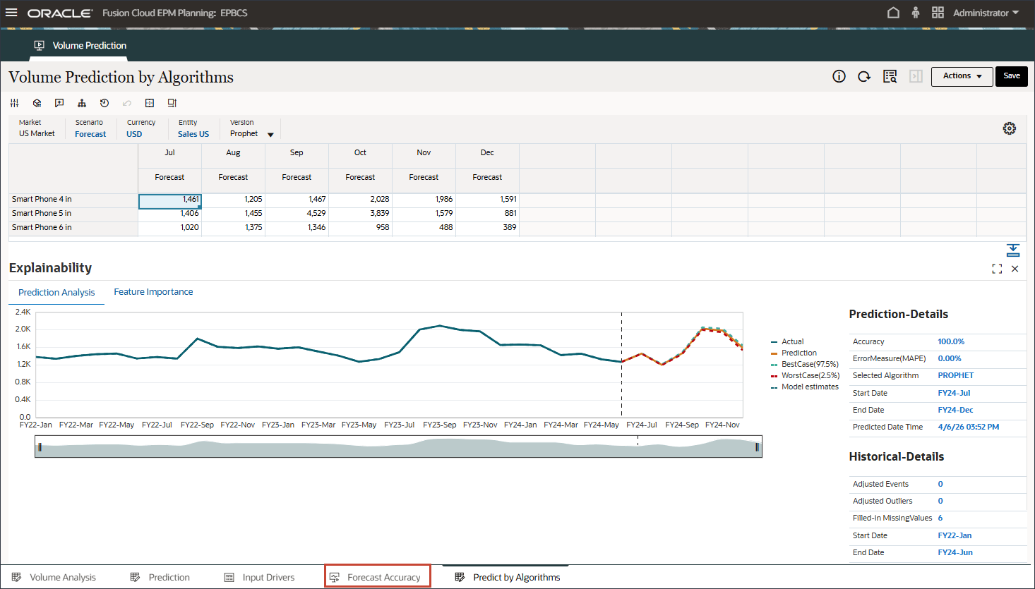Screen dimensions: 1035x589
Task: Open the Input Drivers tab
Action: [269, 577]
